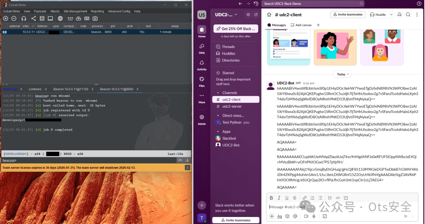Record video clip in Slack composer
This screenshot has height=224, width=425.
(x=306, y=216)
